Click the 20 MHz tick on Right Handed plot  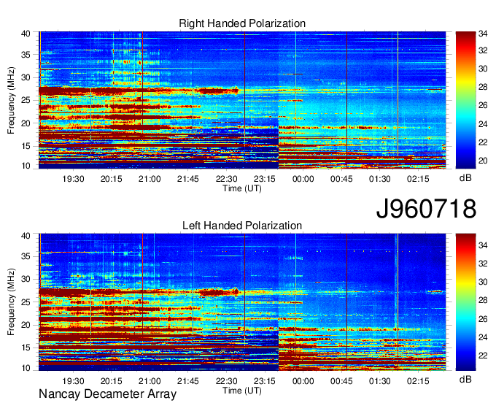tap(26, 123)
